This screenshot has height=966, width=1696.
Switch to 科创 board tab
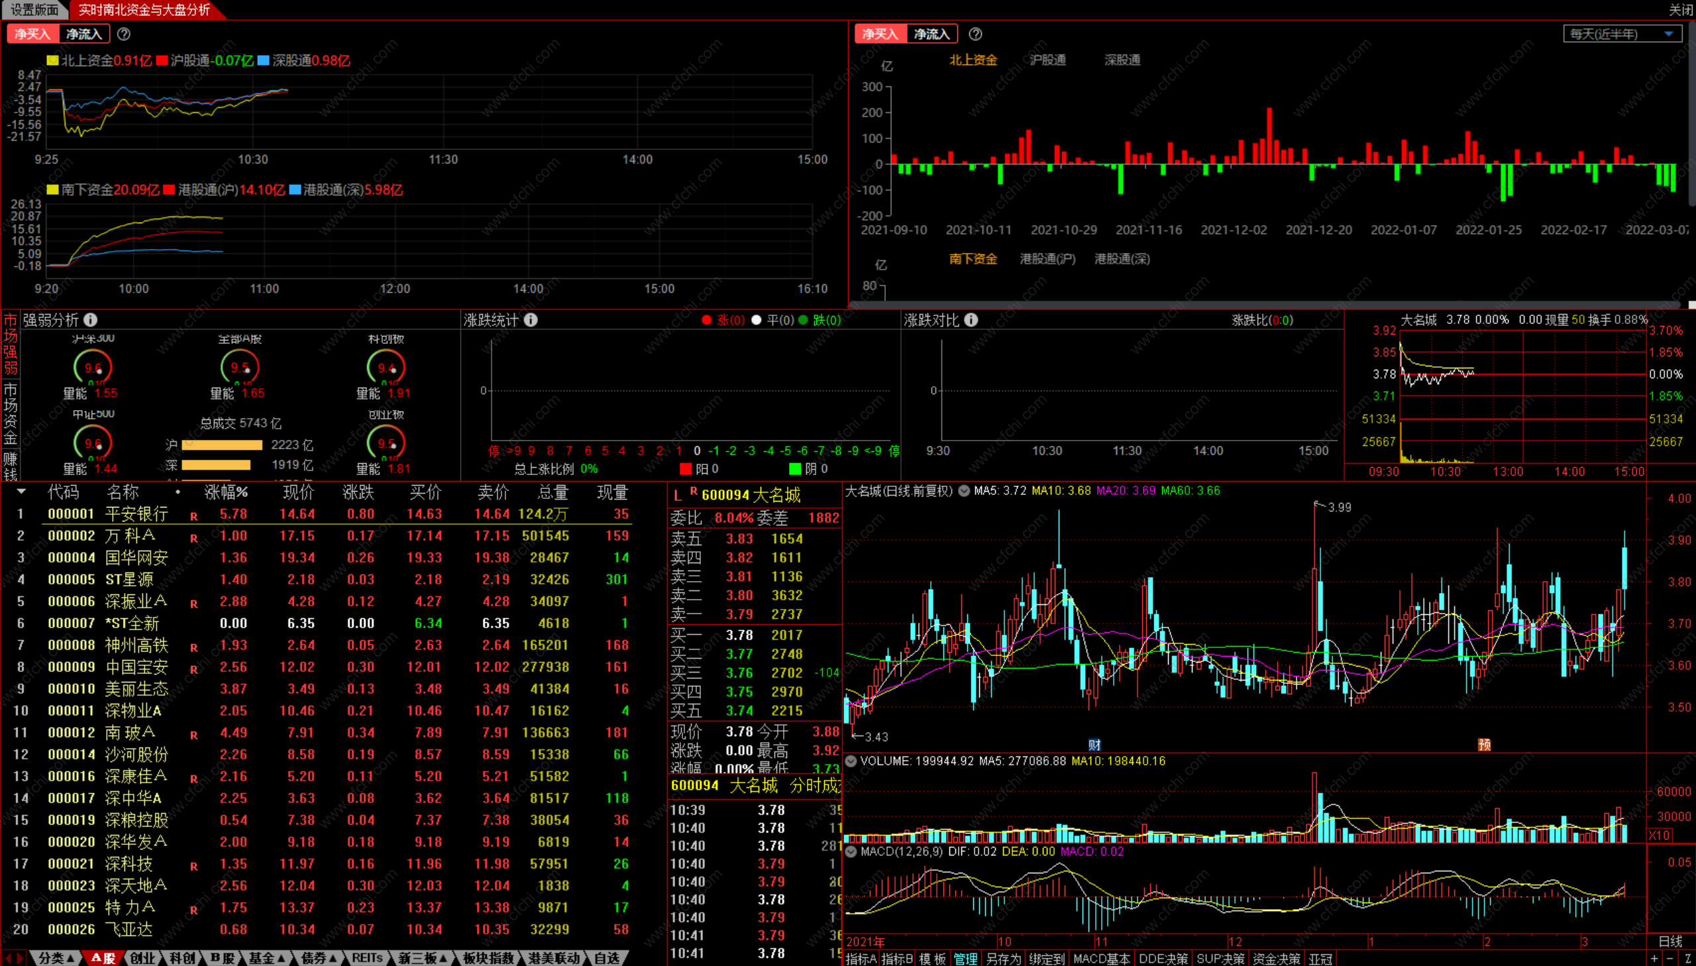[182, 958]
